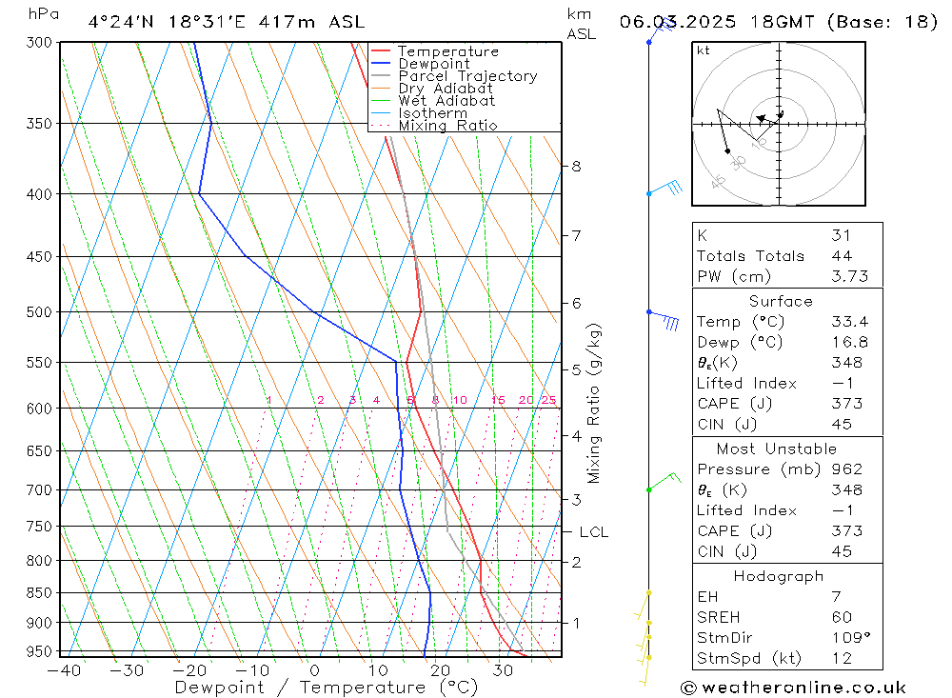Click the Surface CAPE (J) value 373
The width and height of the screenshot is (952, 698).
[x=847, y=404]
